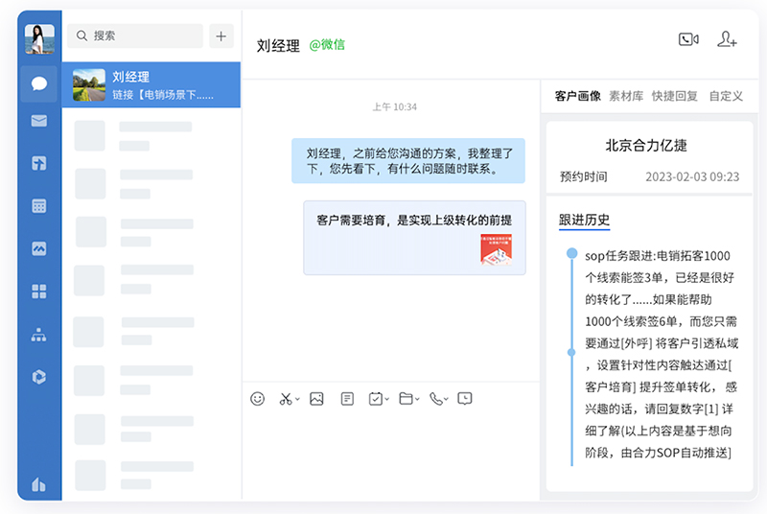Click the add contact icon
Image resolution: width=767 pixels, height=514 pixels.
point(727,39)
